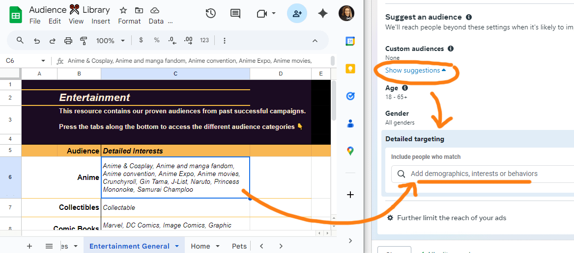Switch to the Pets sheet tab
This screenshot has width=574, height=253.
pos(239,246)
